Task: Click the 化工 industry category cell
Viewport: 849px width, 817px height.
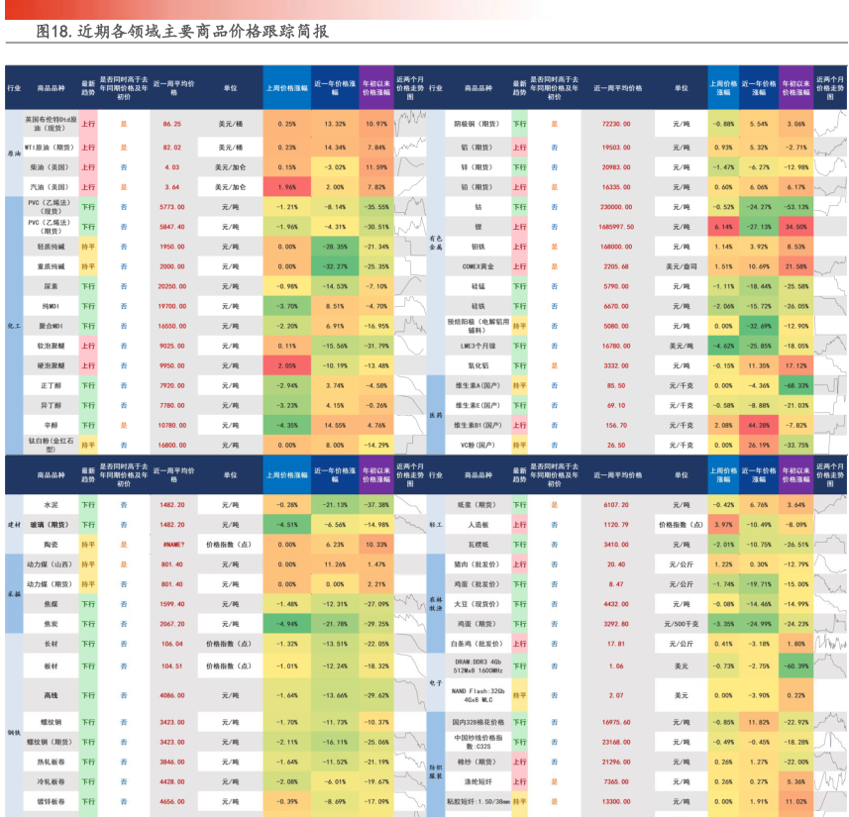Action: pos(14,325)
